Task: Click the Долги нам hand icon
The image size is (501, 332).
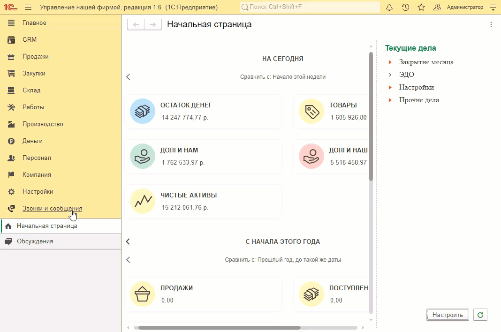Action: [142, 156]
